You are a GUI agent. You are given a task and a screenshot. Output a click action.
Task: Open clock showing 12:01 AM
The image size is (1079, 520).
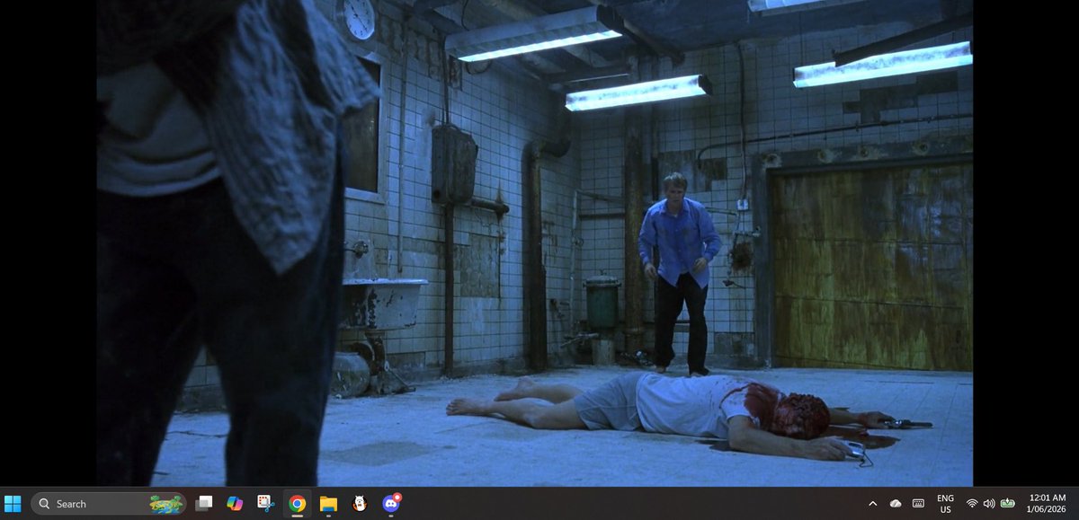tap(1047, 504)
